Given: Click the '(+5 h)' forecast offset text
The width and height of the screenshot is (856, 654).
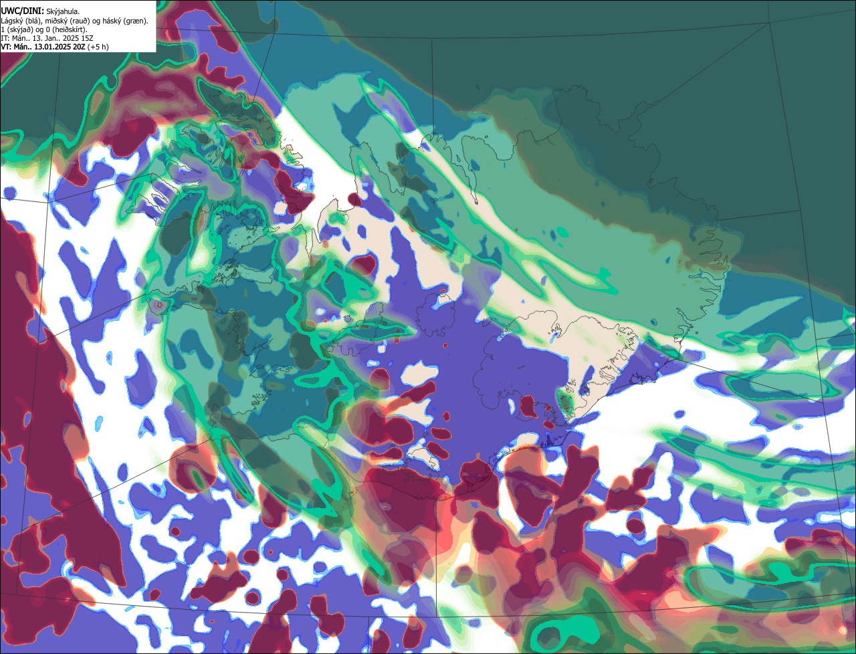Looking at the screenshot, I should pyautogui.click(x=98, y=47).
